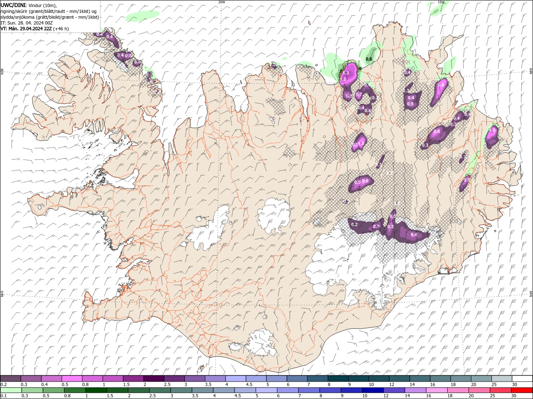Click the '1.3' snowfall value label
533x399 pixels.
click(x=346, y=73)
